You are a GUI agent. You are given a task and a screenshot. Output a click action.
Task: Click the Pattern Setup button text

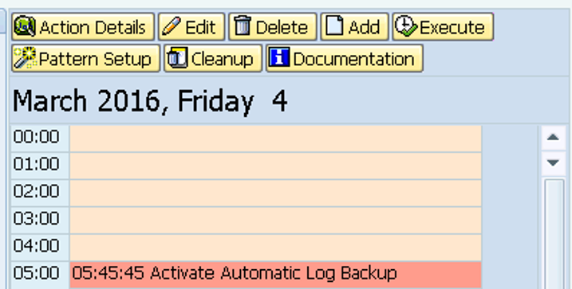(95, 60)
